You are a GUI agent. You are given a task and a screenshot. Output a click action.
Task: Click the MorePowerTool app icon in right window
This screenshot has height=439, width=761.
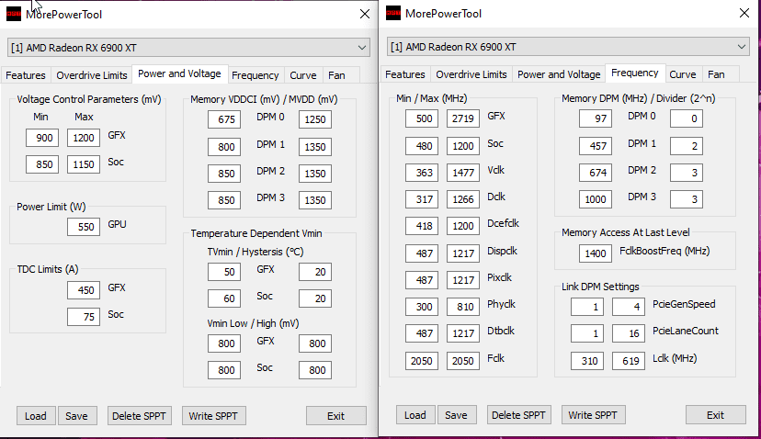393,13
